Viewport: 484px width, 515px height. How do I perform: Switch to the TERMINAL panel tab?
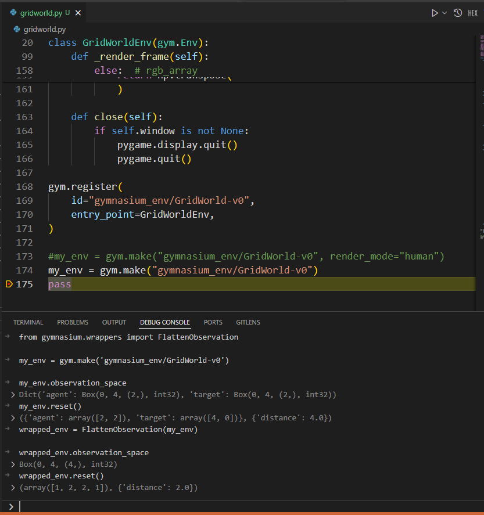(28, 322)
